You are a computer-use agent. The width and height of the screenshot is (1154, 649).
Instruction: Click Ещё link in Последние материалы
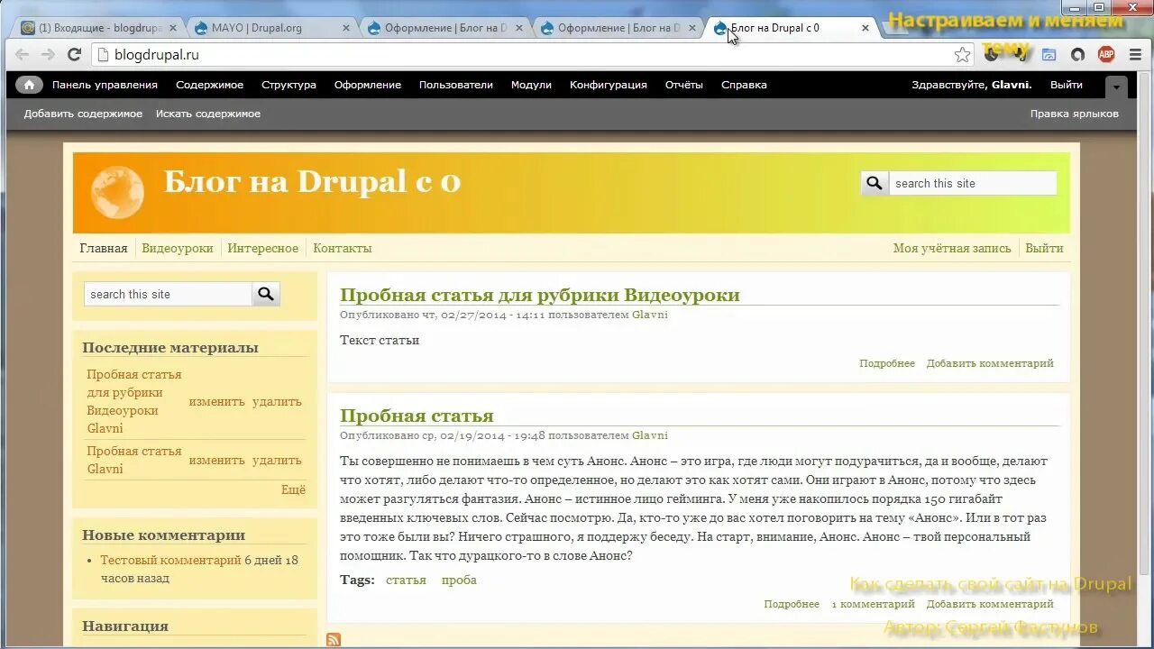pos(293,489)
